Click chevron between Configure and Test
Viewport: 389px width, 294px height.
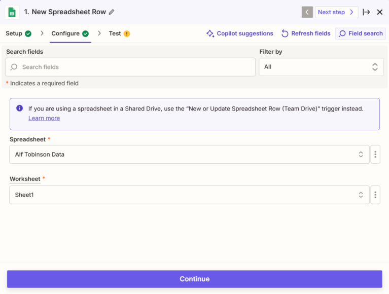pos(99,33)
